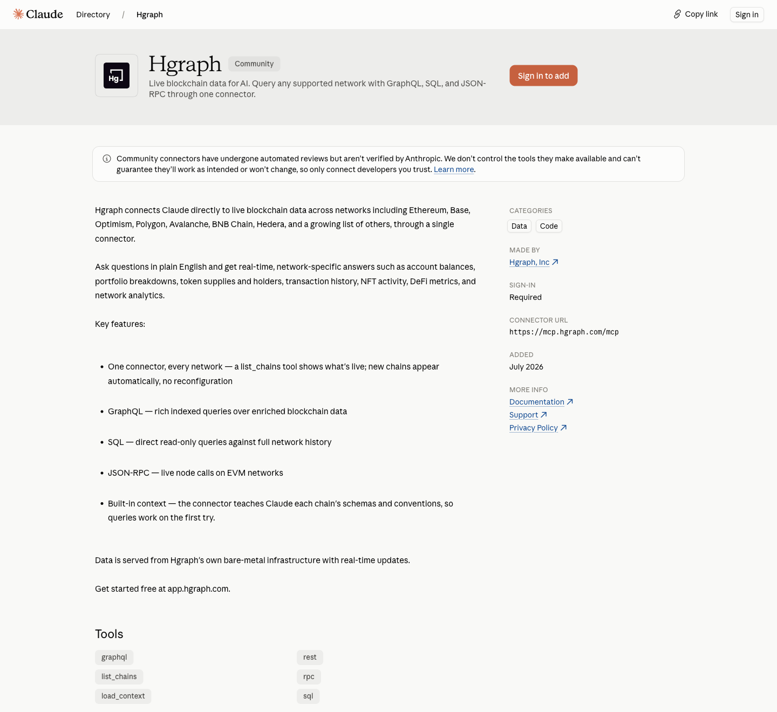Click the Tools section heading
Screen dimensions: 777x712
click(109, 634)
